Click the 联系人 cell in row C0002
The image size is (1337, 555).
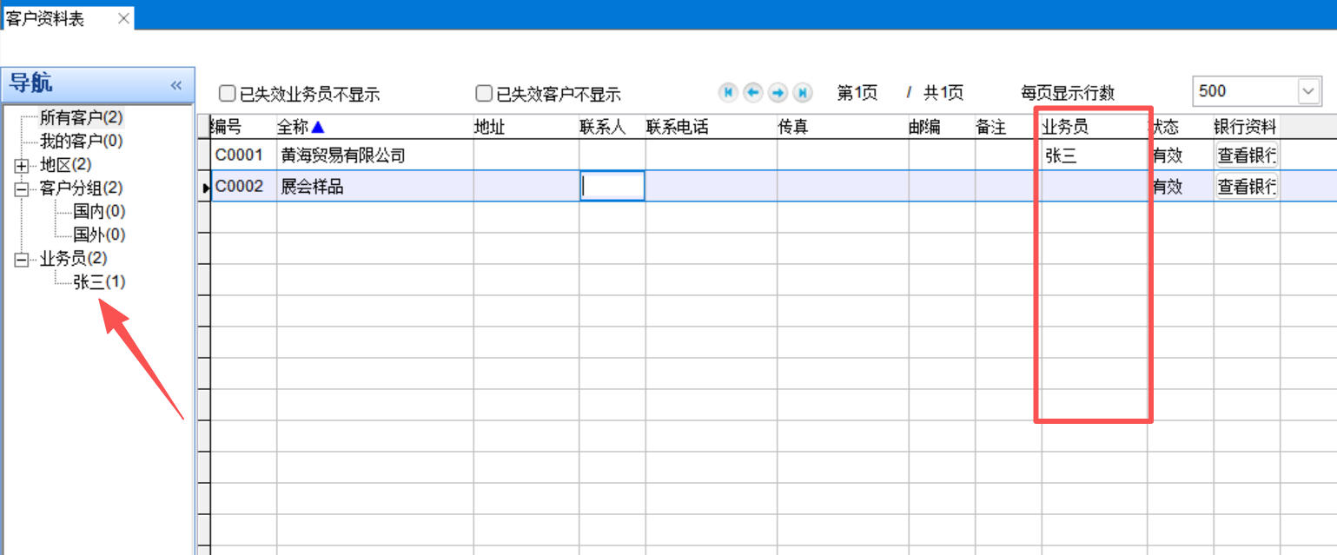pyautogui.click(x=612, y=186)
